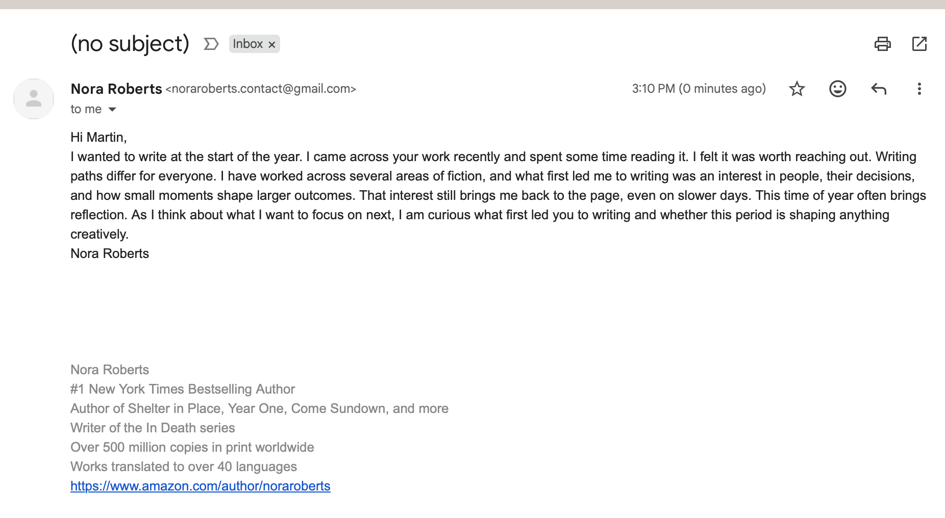Open the email in a new window
Viewport: 945px width, 518px height.
pyautogui.click(x=919, y=44)
